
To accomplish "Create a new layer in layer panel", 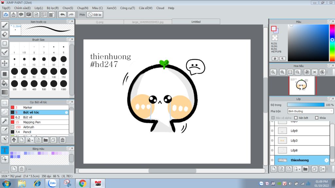I will click(x=274, y=169).
